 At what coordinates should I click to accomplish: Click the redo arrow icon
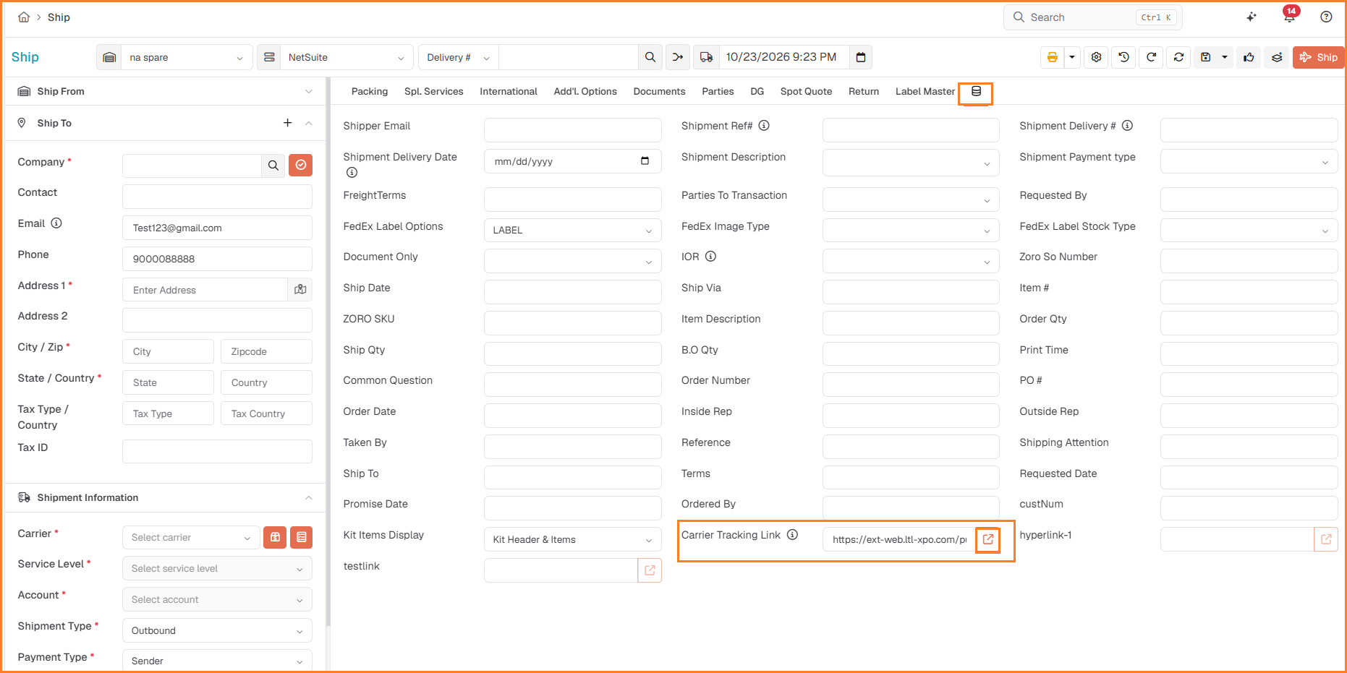[1151, 57]
